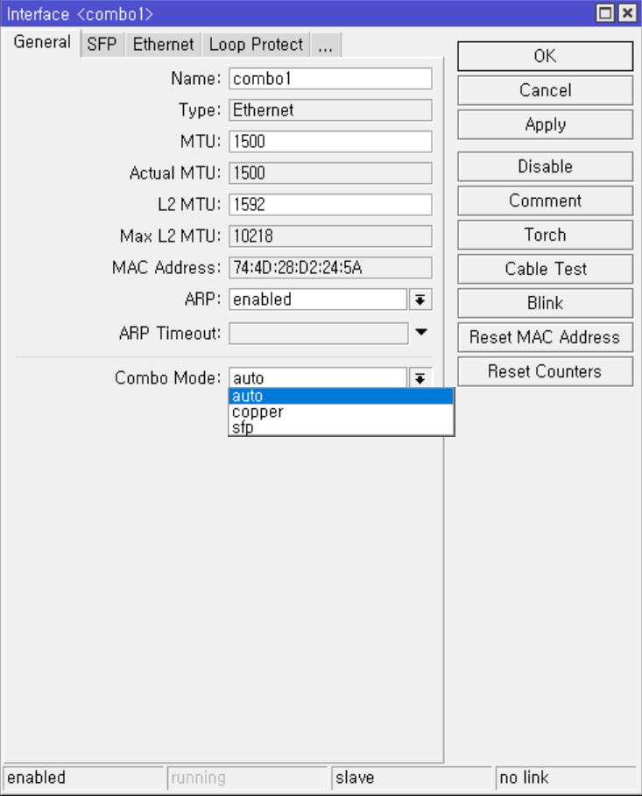
Task: Toggle the Combo Mode dropdown arrow
Action: tap(420, 378)
